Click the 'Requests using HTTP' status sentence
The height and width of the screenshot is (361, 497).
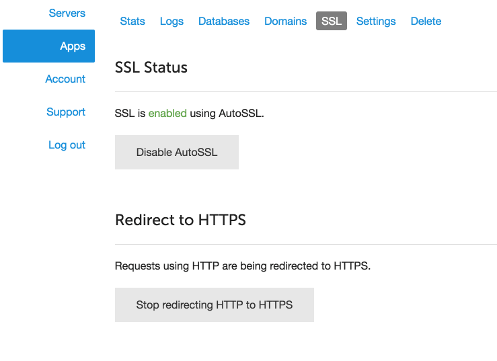pyautogui.click(x=243, y=266)
